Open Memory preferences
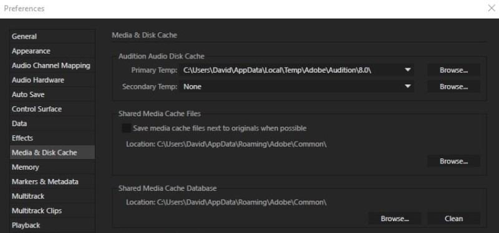The width and height of the screenshot is (499, 233). (x=52, y=167)
